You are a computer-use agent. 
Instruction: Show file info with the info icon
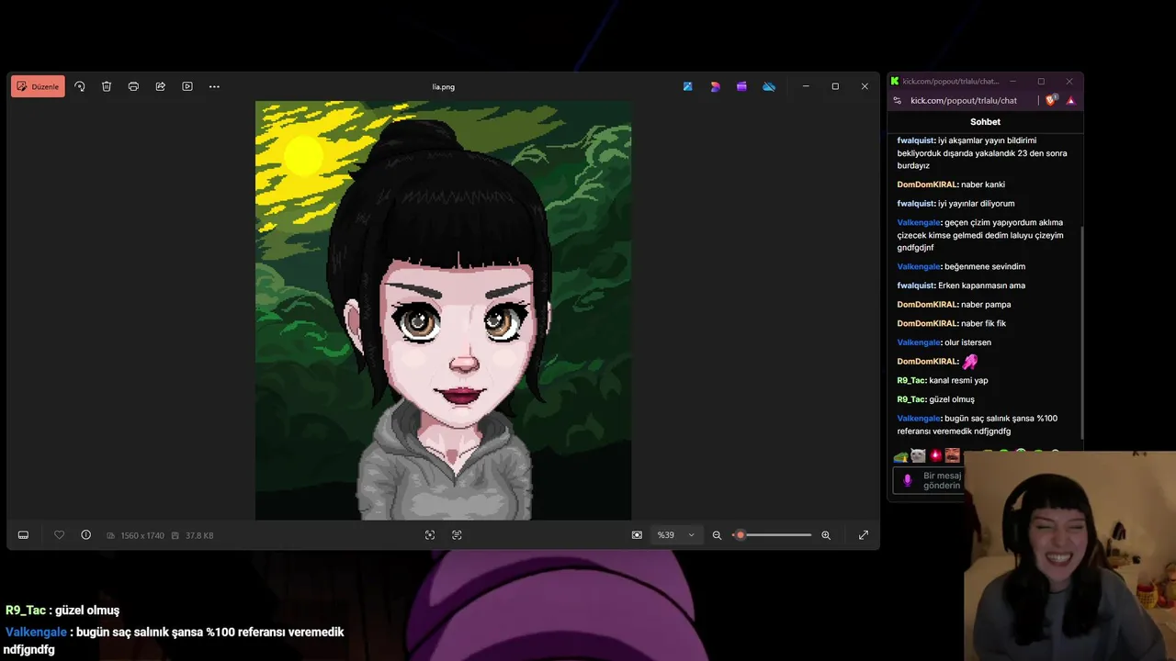click(85, 535)
